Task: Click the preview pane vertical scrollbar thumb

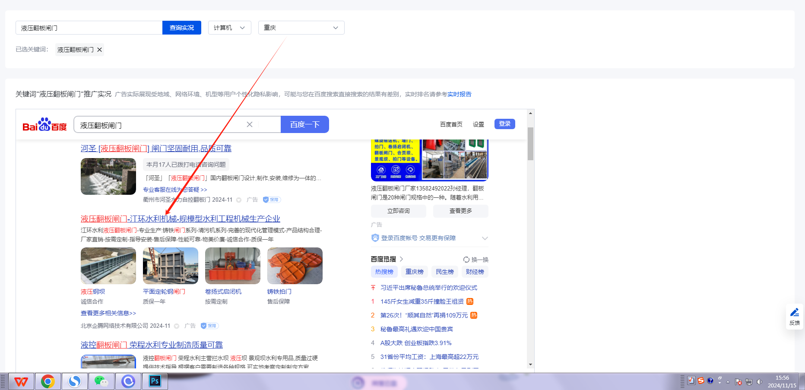Action: tap(530, 143)
